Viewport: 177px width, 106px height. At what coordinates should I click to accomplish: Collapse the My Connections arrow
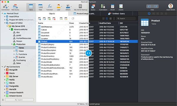[x=2, y=67]
